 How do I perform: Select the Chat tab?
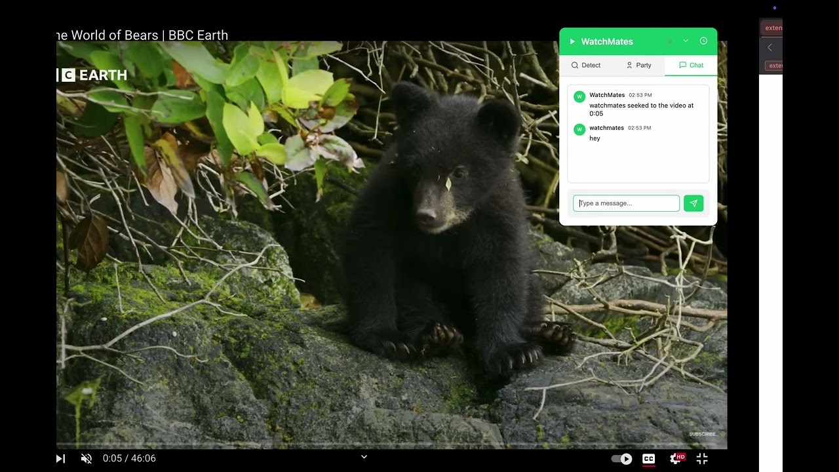[x=690, y=65]
